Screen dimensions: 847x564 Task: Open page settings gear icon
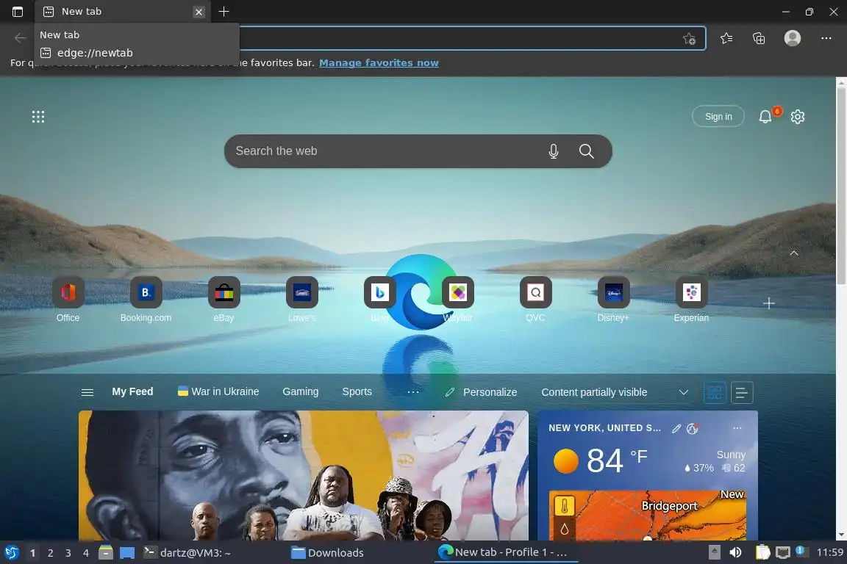pos(798,117)
